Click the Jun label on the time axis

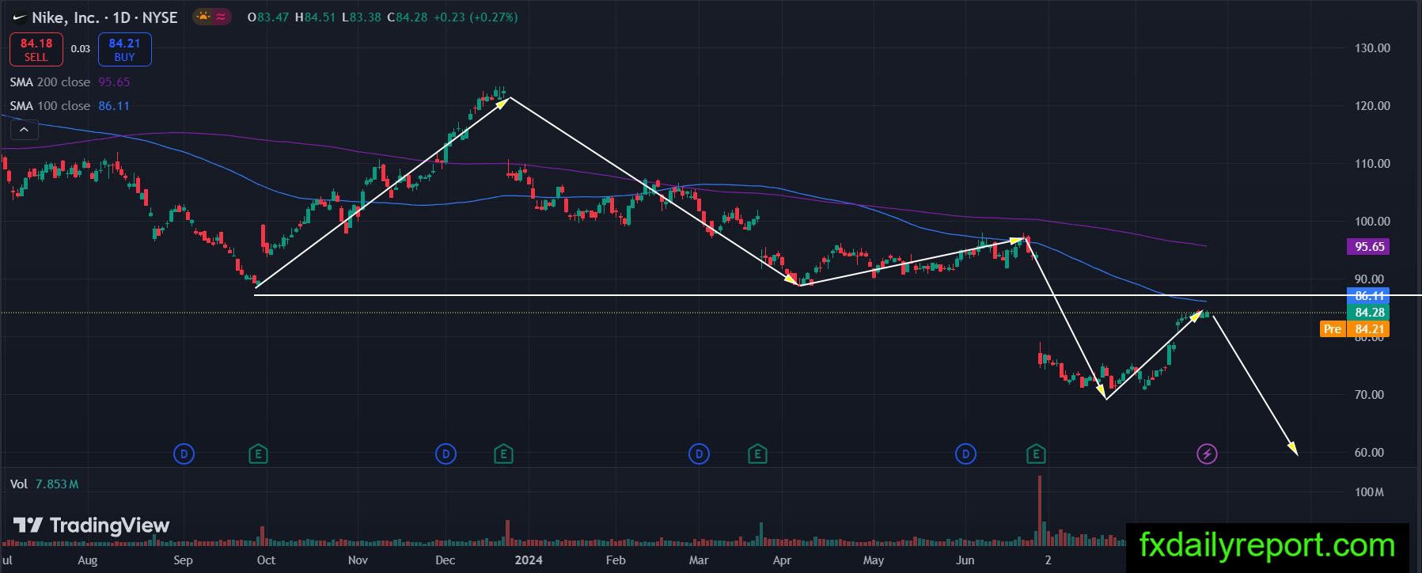[965, 560]
